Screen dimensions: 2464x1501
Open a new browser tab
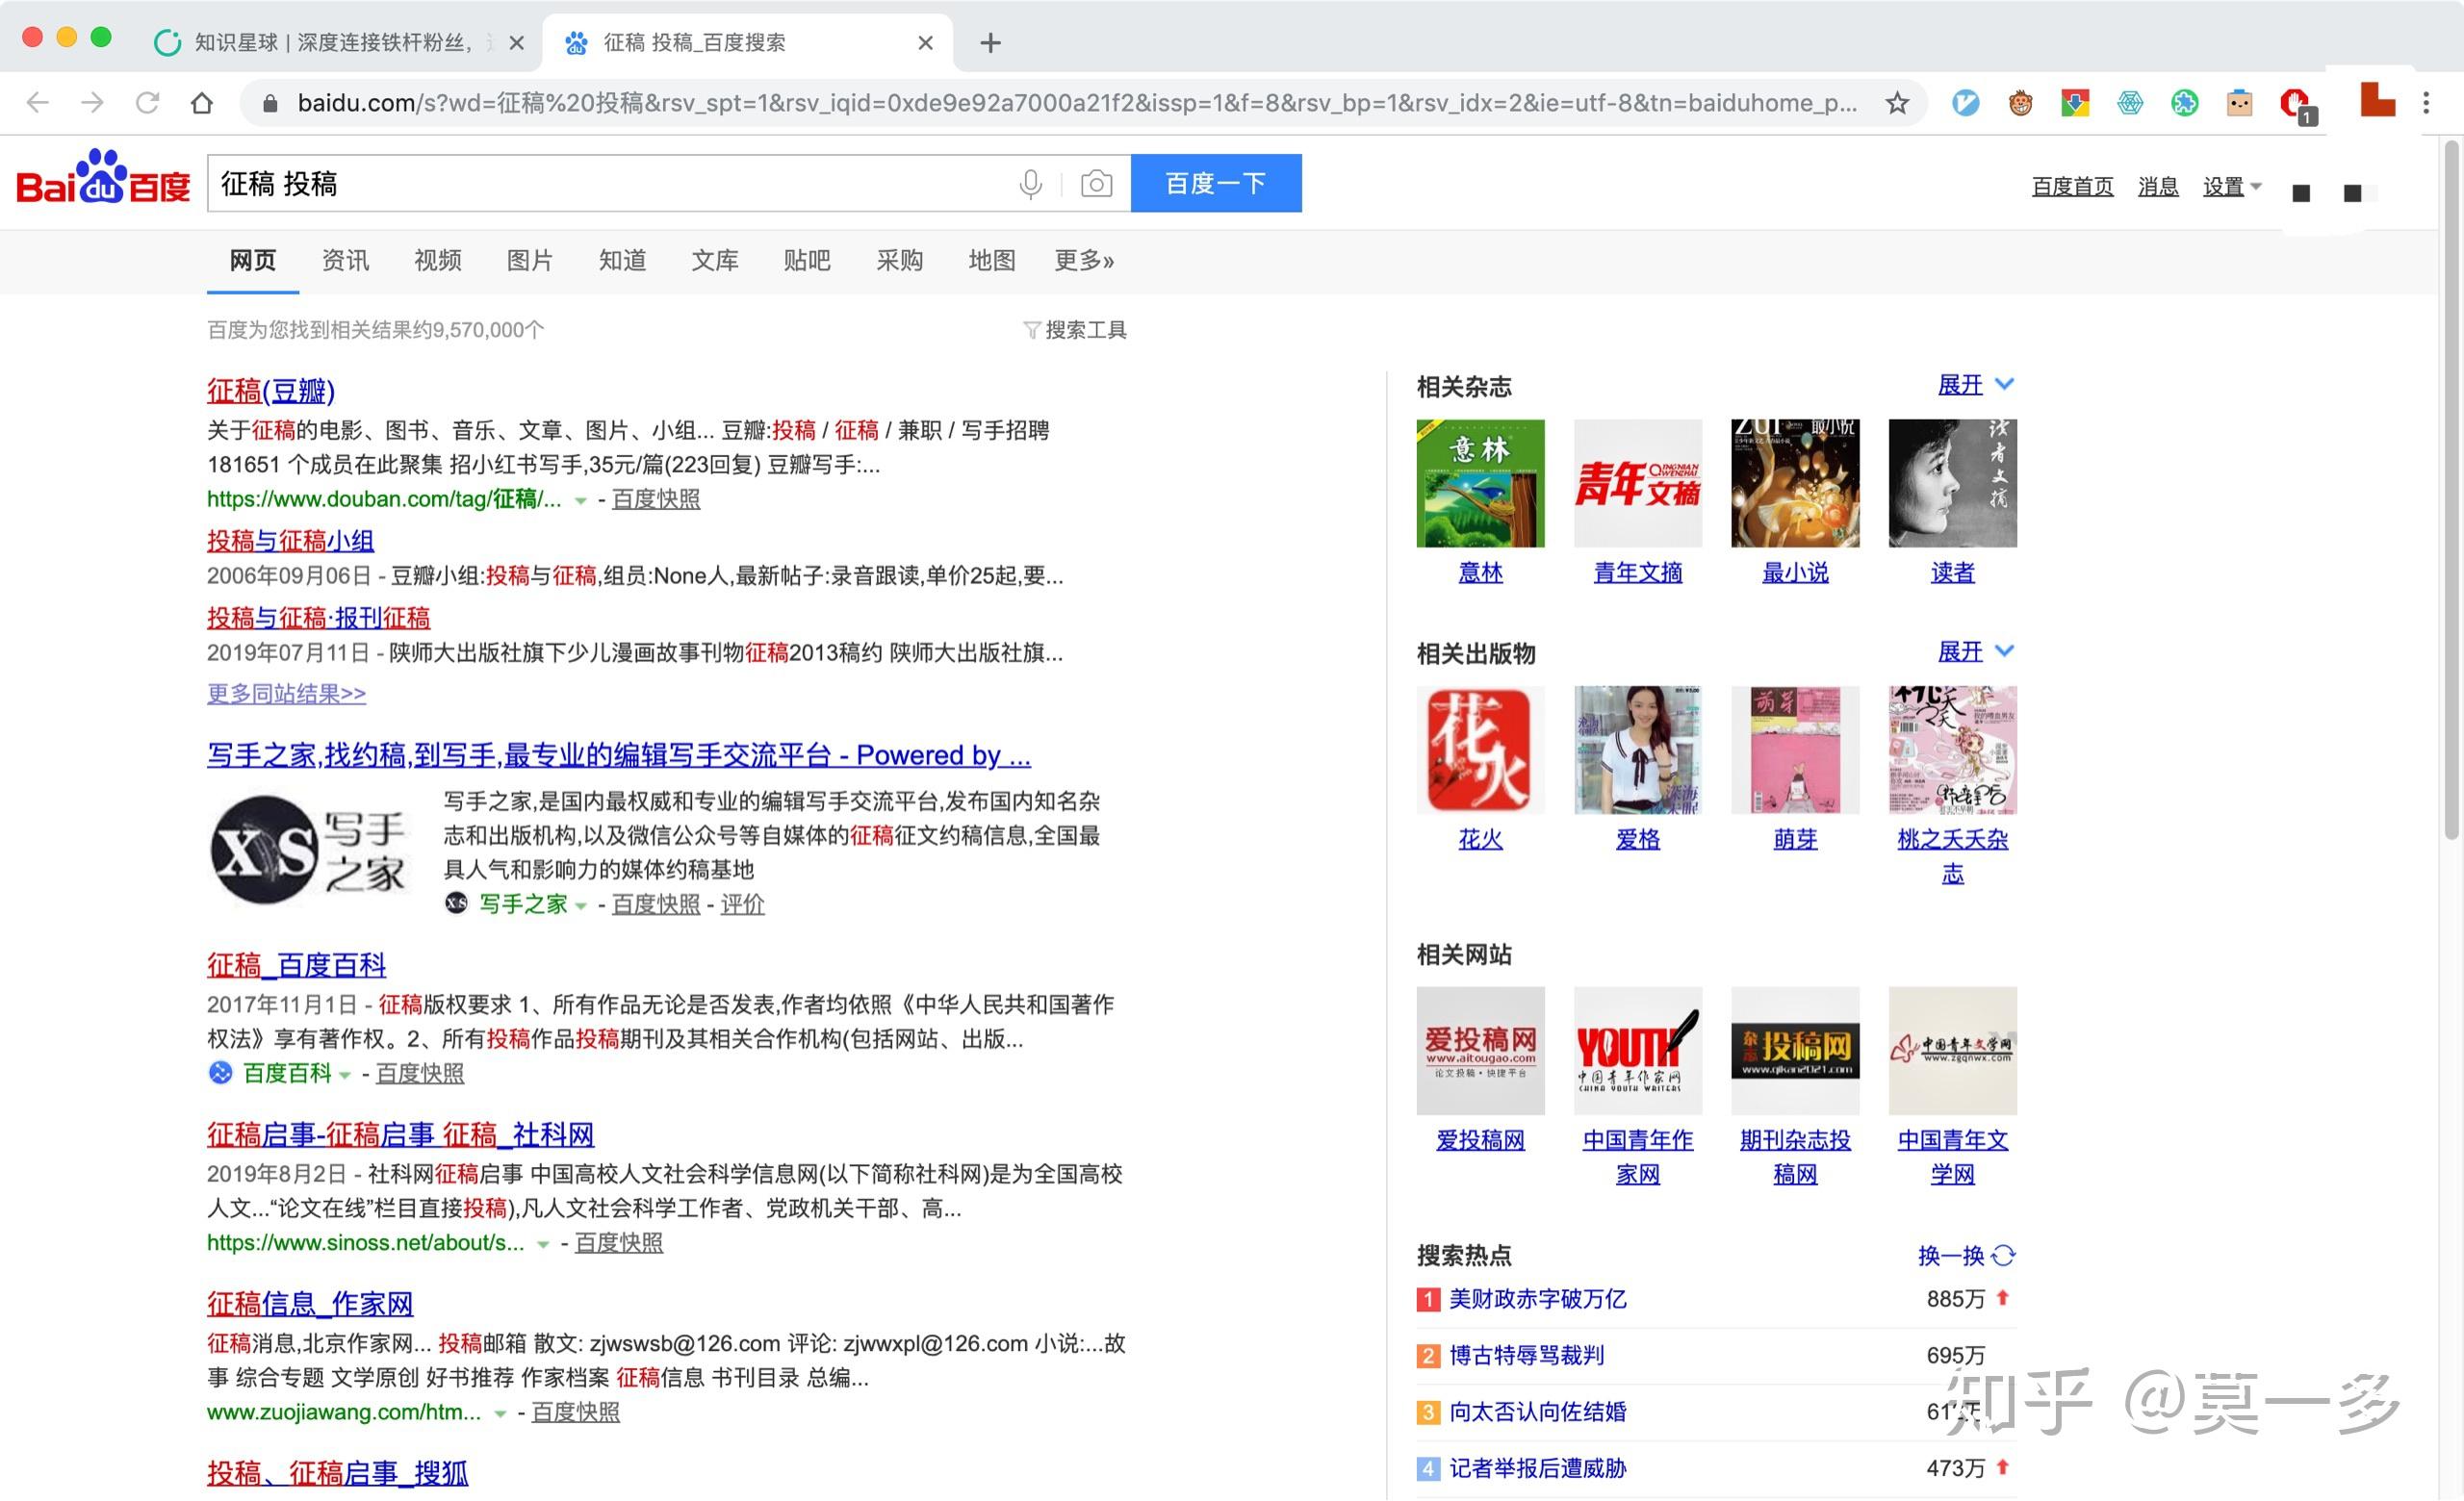tap(990, 43)
